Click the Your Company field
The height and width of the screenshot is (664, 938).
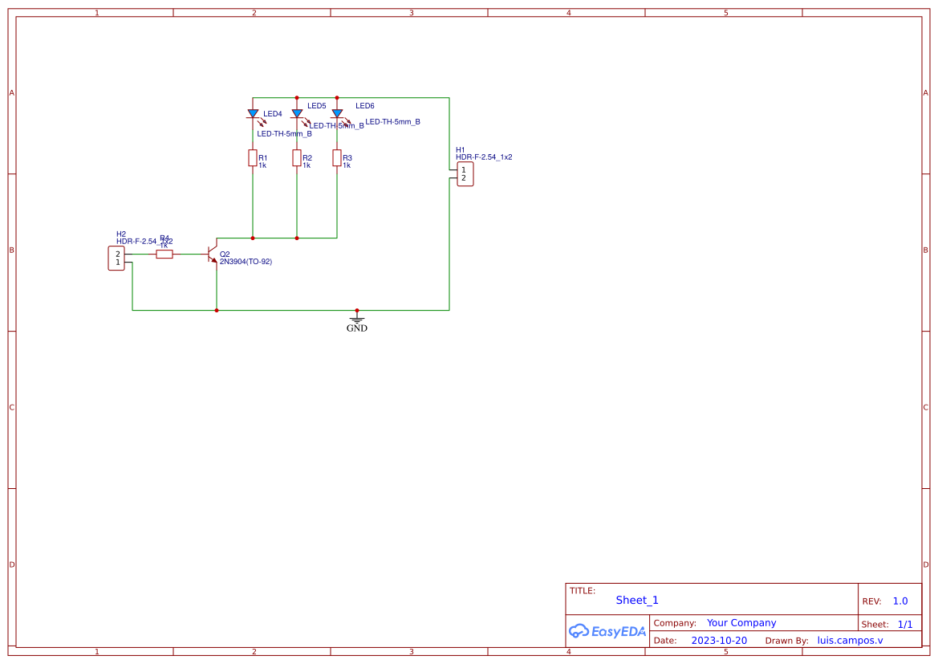741,622
